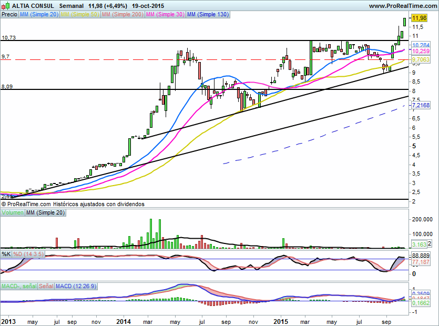
Task: Click the magenta 10,259 moving average tag
Action: (421, 51)
